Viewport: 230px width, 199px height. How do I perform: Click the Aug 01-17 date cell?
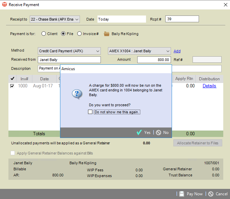coord(43,86)
